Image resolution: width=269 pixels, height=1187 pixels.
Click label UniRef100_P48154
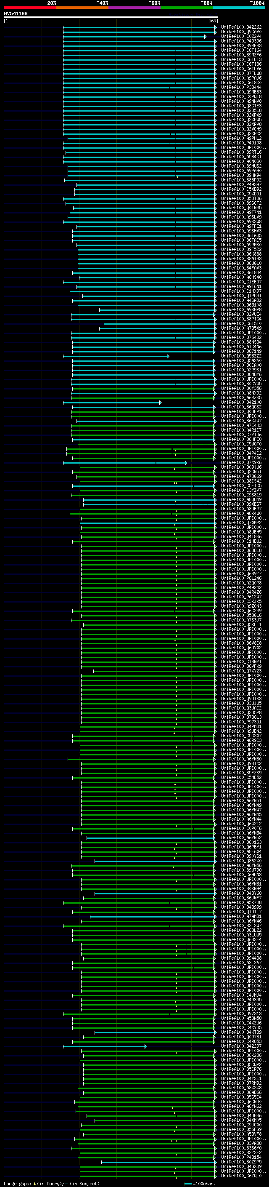[241, 1157]
